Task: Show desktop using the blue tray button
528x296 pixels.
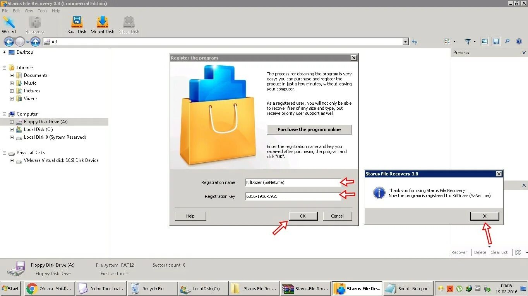Action: 524,288
